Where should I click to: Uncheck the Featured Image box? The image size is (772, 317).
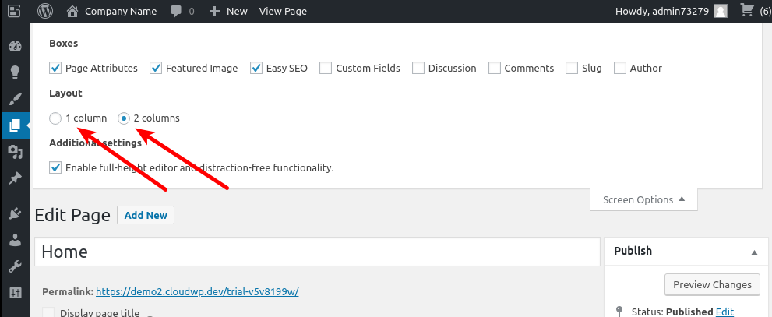pos(156,68)
